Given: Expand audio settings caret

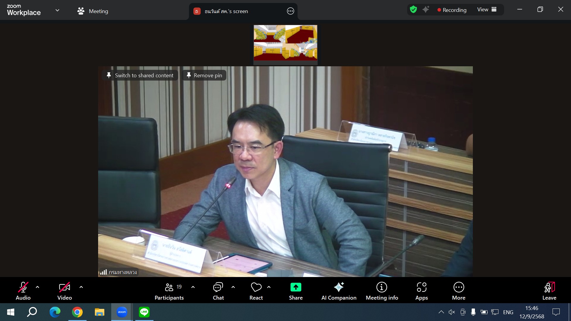Looking at the screenshot, I should 37,287.
